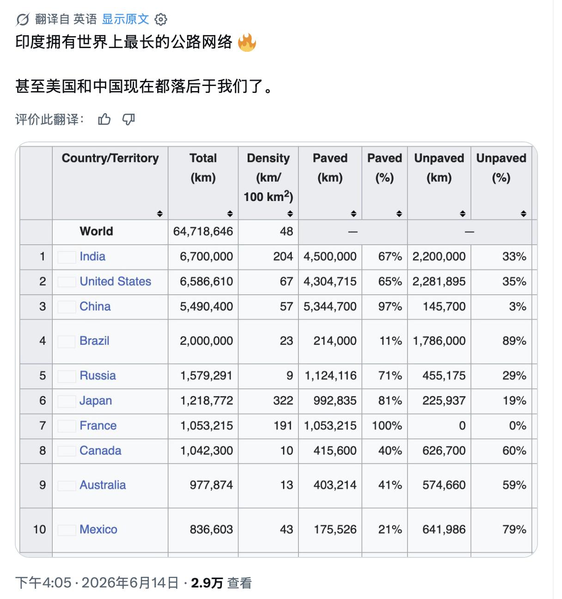Click Mexico unpaved percent 79%
The width and height of the screenshot is (562, 599).
coord(514,530)
